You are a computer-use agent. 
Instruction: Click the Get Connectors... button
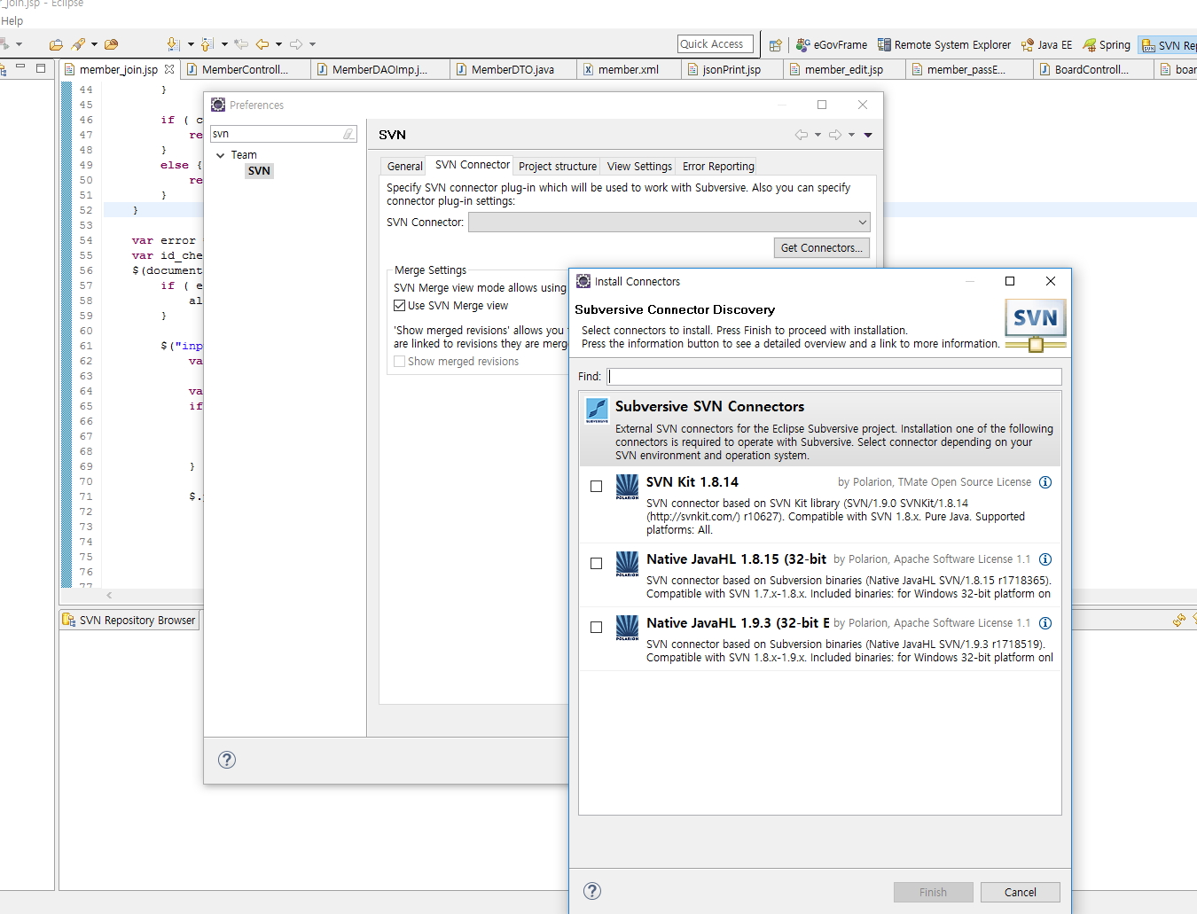822,248
